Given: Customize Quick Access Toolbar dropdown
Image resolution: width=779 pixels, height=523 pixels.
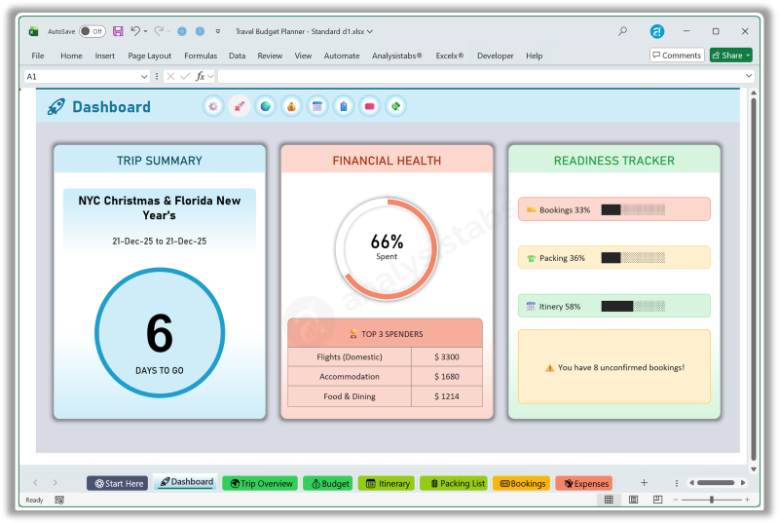Looking at the screenshot, I should tap(217, 31).
